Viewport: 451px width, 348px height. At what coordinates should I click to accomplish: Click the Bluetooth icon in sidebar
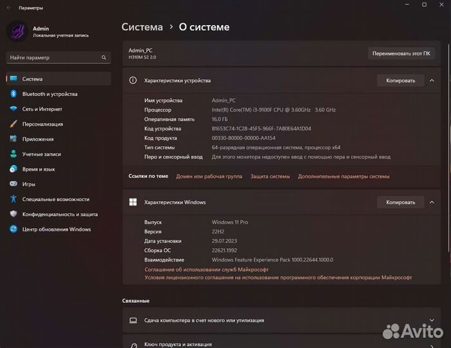(x=14, y=93)
